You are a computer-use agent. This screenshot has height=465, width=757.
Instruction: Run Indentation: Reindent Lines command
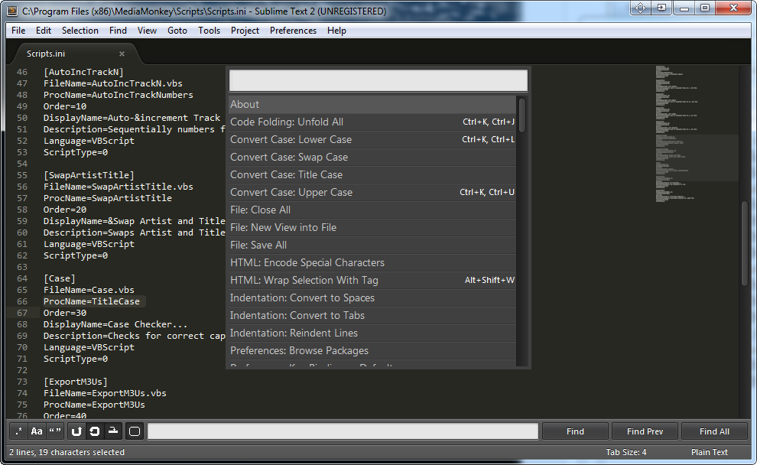pyautogui.click(x=372, y=333)
